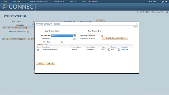Screen dimensions: 169x95
Task: Click the Home icon in top bar
Action: coord(149,2)
